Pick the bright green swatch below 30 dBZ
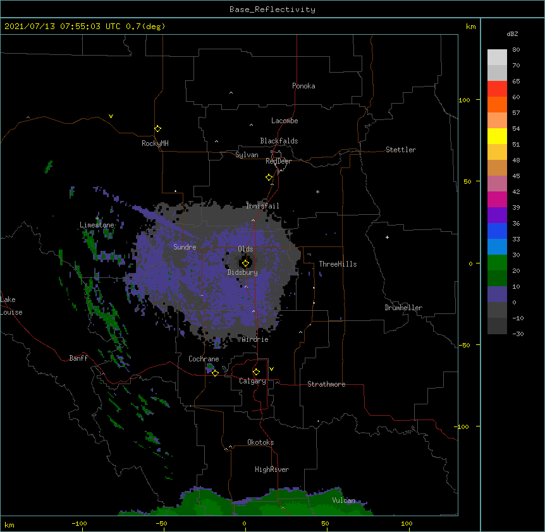 (497, 263)
